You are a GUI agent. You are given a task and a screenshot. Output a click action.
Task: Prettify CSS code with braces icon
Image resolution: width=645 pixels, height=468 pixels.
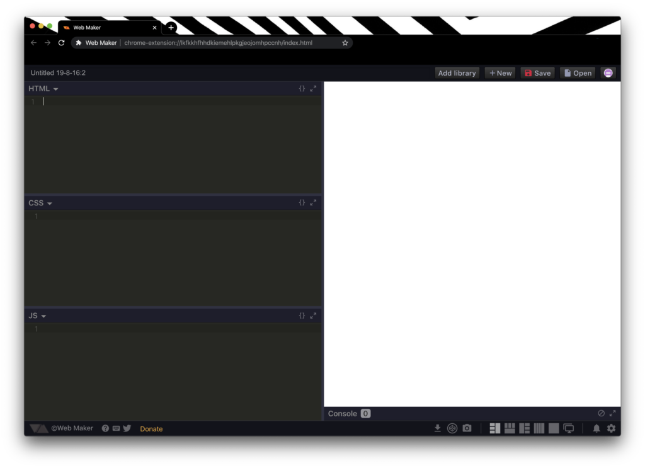(302, 202)
